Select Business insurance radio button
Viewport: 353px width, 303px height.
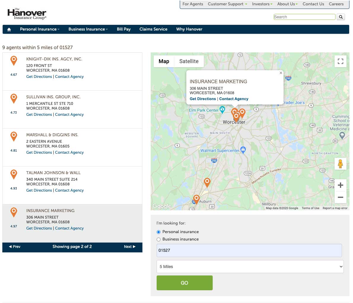tap(158, 239)
